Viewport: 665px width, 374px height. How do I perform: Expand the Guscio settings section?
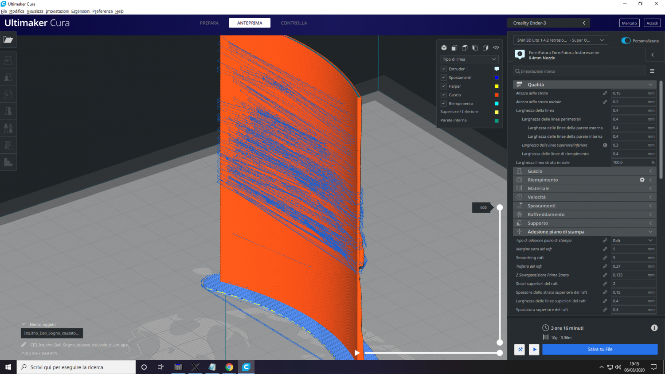point(585,171)
